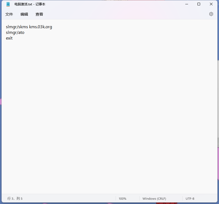This screenshot has height=204, width=219.
Task: Click the window title '电脑激活.txt - 记事本'
Action: pyautogui.click(x=30, y=4)
